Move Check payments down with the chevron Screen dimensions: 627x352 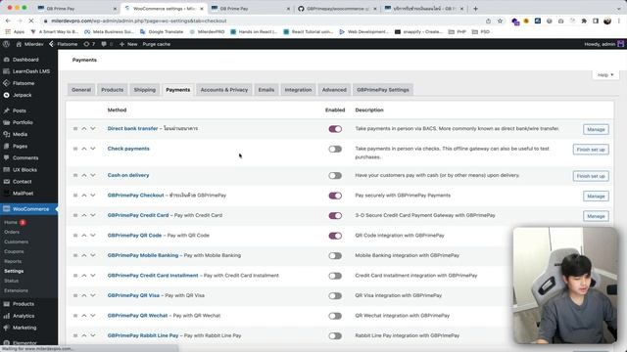[x=93, y=149]
